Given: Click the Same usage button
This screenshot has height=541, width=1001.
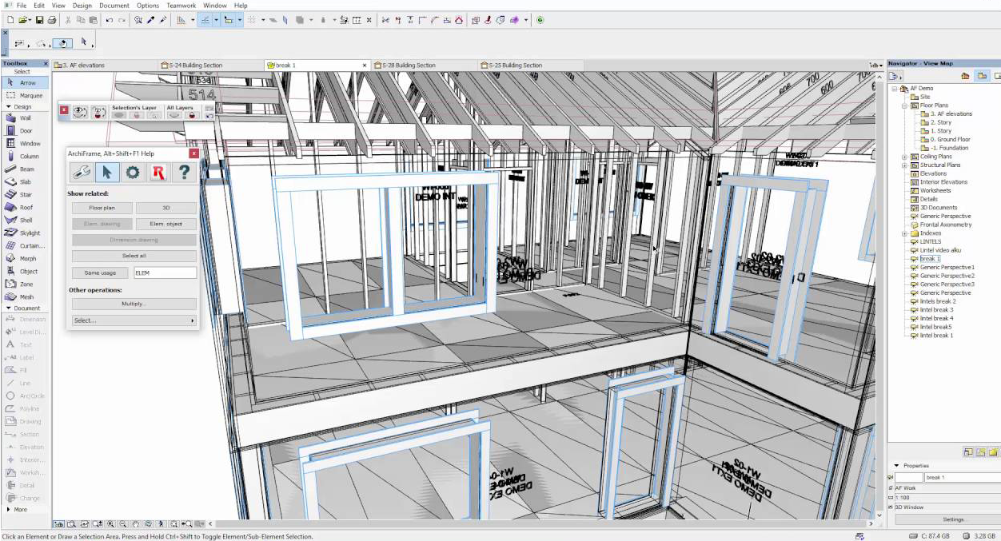Looking at the screenshot, I should click(100, 272).
